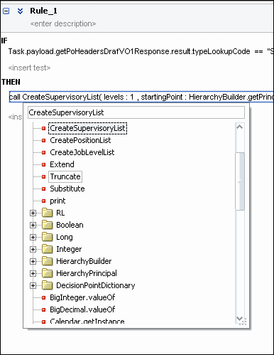This screenshot has height=355, width=274.
Task: Choose CreatePositionList function
Action: click(x=80, y=140)
